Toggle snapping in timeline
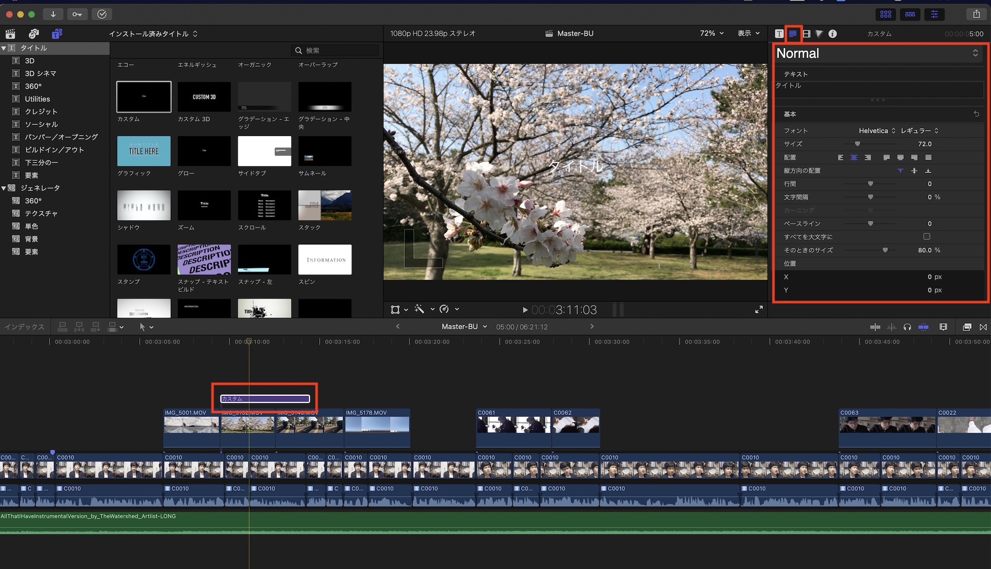This screenshot has height=569, width=991. (x=924, y=327)
